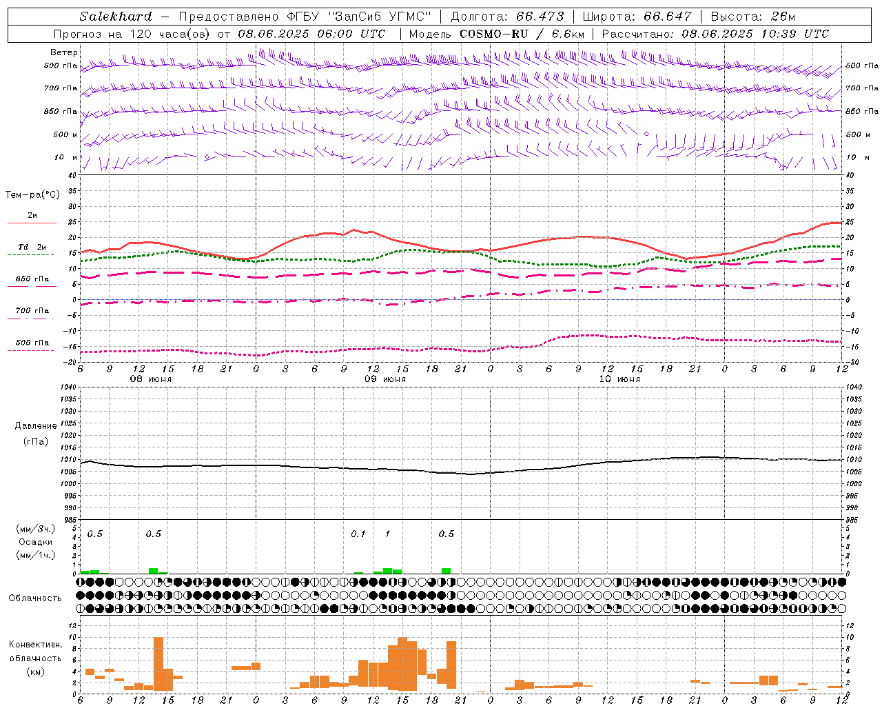The height and width of the screenshot is (706, 882).
Task: Click the "2м" temperature legend entry
Action: tap(32, 216)
